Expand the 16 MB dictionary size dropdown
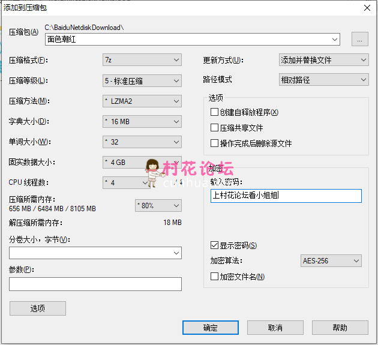This screenshot has height=345, width=378. click(142, 122)
